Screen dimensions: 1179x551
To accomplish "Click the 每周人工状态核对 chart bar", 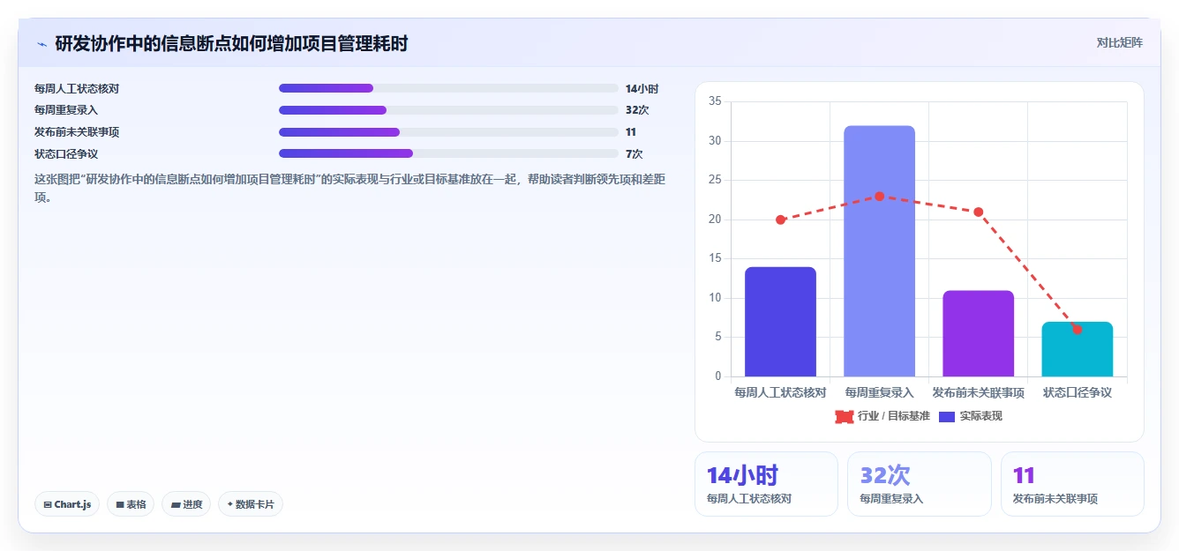I will click(780, 322).
